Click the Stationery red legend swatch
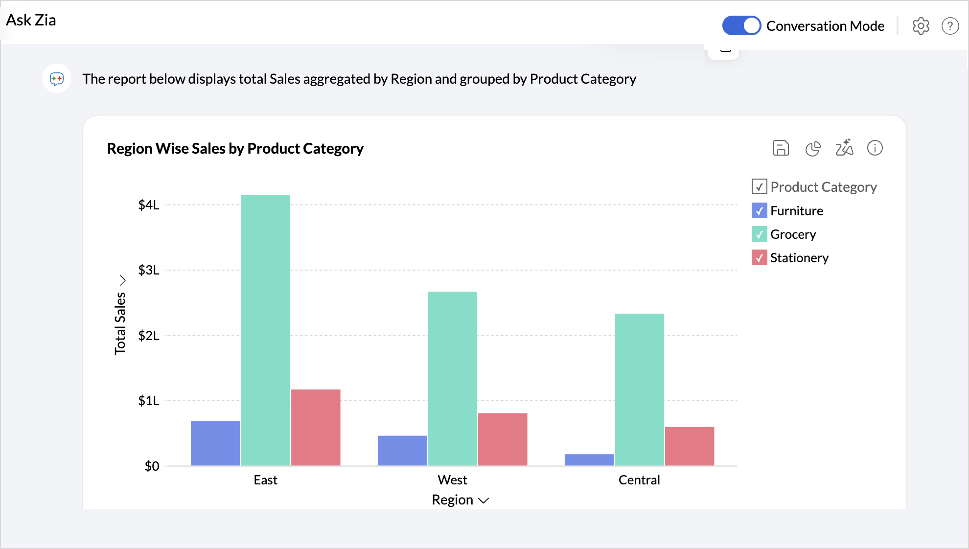Viewport: 969px width, 549px height. [759, 258]
